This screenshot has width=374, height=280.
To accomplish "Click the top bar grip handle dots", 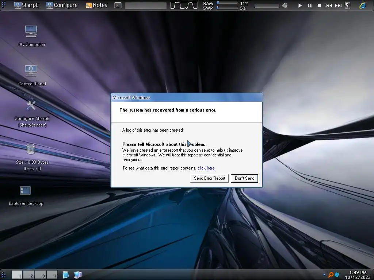I will click(4, 4).
